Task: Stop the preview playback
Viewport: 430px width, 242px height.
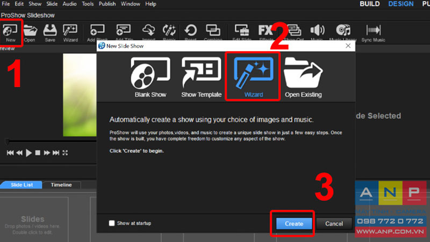Action: (38, 153)
